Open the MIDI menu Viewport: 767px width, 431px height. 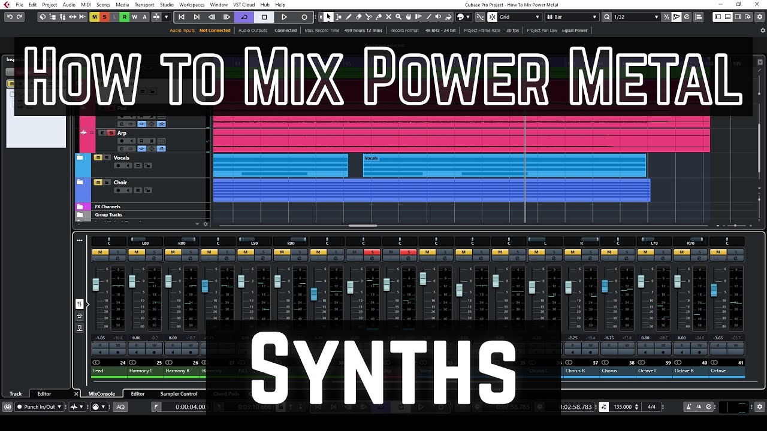pyautogui.click(x=86, y=5)
